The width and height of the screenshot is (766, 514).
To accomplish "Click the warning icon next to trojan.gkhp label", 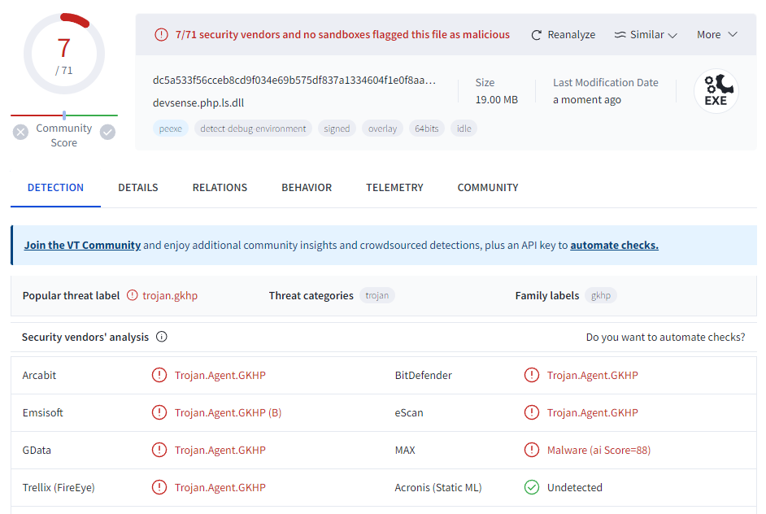I will click(x=133, y=296).
